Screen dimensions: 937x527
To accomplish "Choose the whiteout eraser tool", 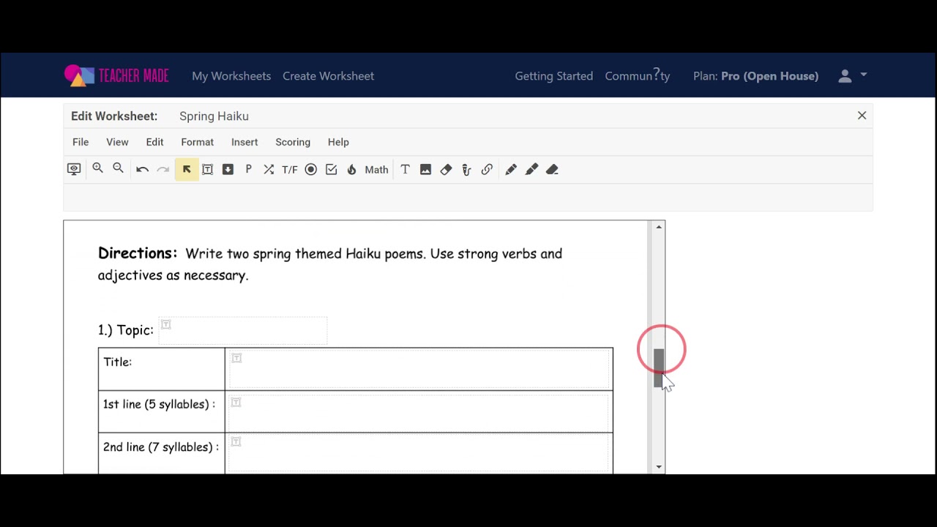I will (x=446, y=169).
